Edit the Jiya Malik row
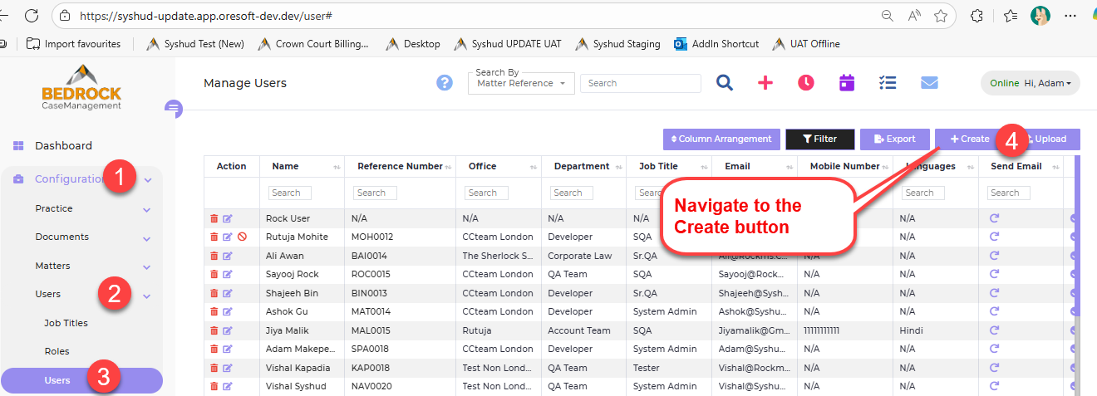Viewport: 1097px width, 396px height. (x=228, y=330)
